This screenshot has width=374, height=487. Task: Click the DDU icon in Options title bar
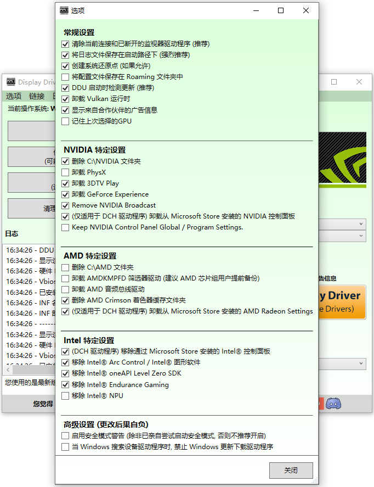point(64,10)
